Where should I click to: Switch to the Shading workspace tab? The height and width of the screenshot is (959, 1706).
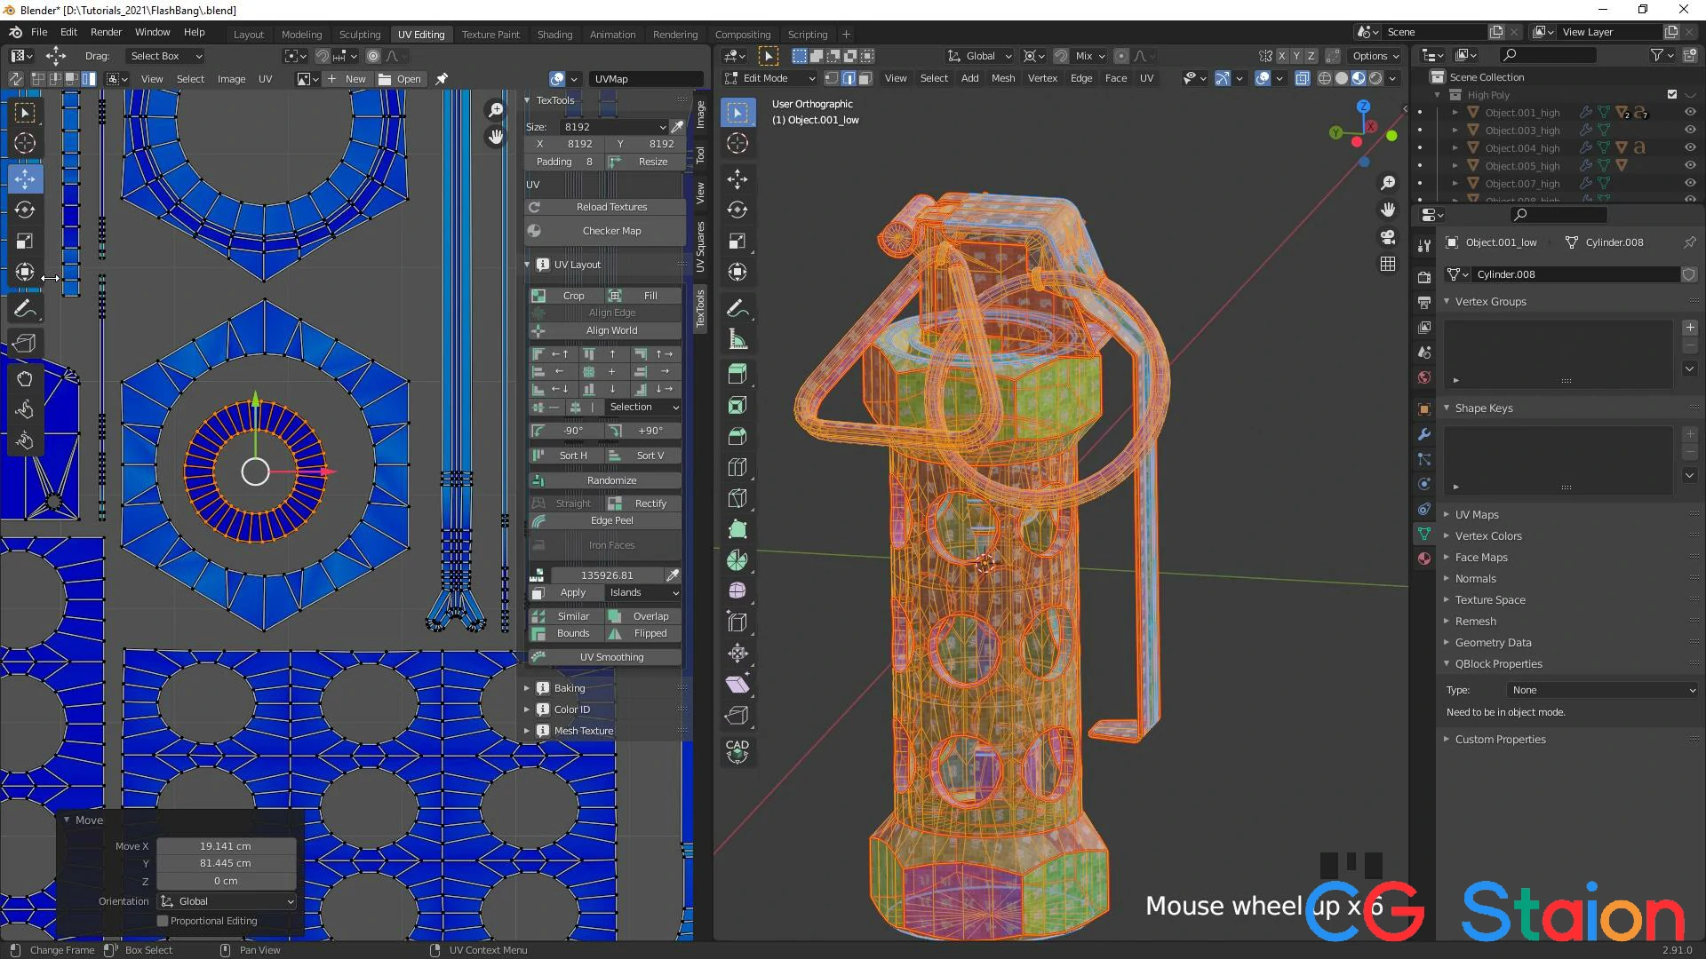(554, 34)
